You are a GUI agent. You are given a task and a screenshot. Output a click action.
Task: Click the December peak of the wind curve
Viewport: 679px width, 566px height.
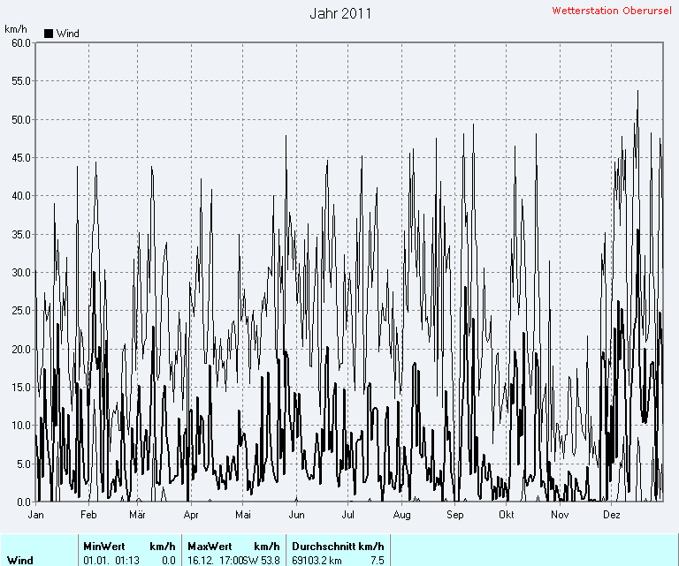click(x=637, y=91)
